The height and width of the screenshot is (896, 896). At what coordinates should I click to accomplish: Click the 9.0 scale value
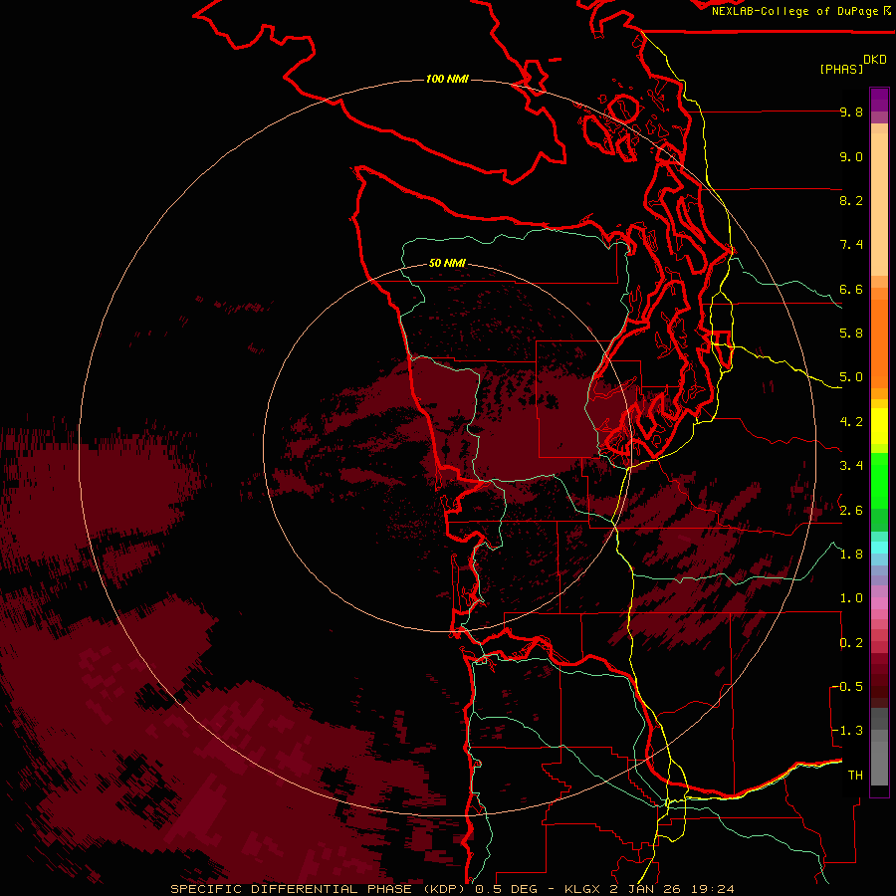[851, 156]
